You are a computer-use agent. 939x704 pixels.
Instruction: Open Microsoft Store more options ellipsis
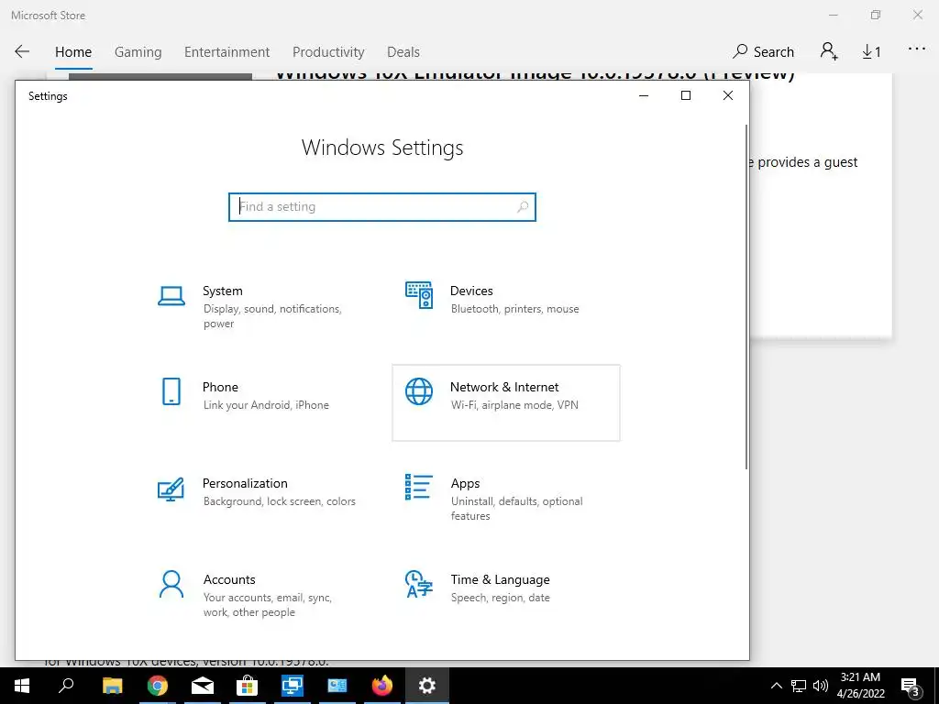916,49
